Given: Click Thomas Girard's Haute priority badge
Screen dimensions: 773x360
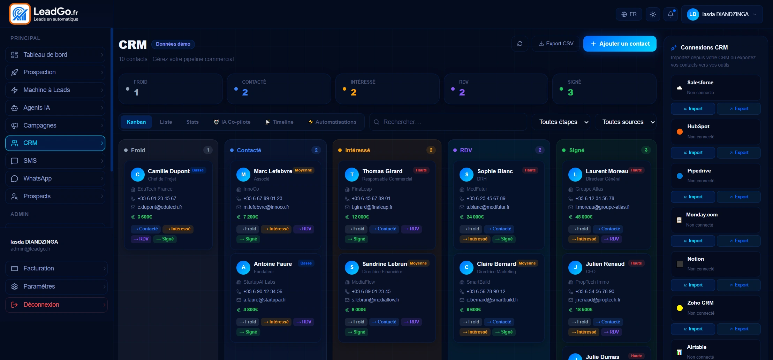Looking at the screenshot, I should [x=421, y=170].
